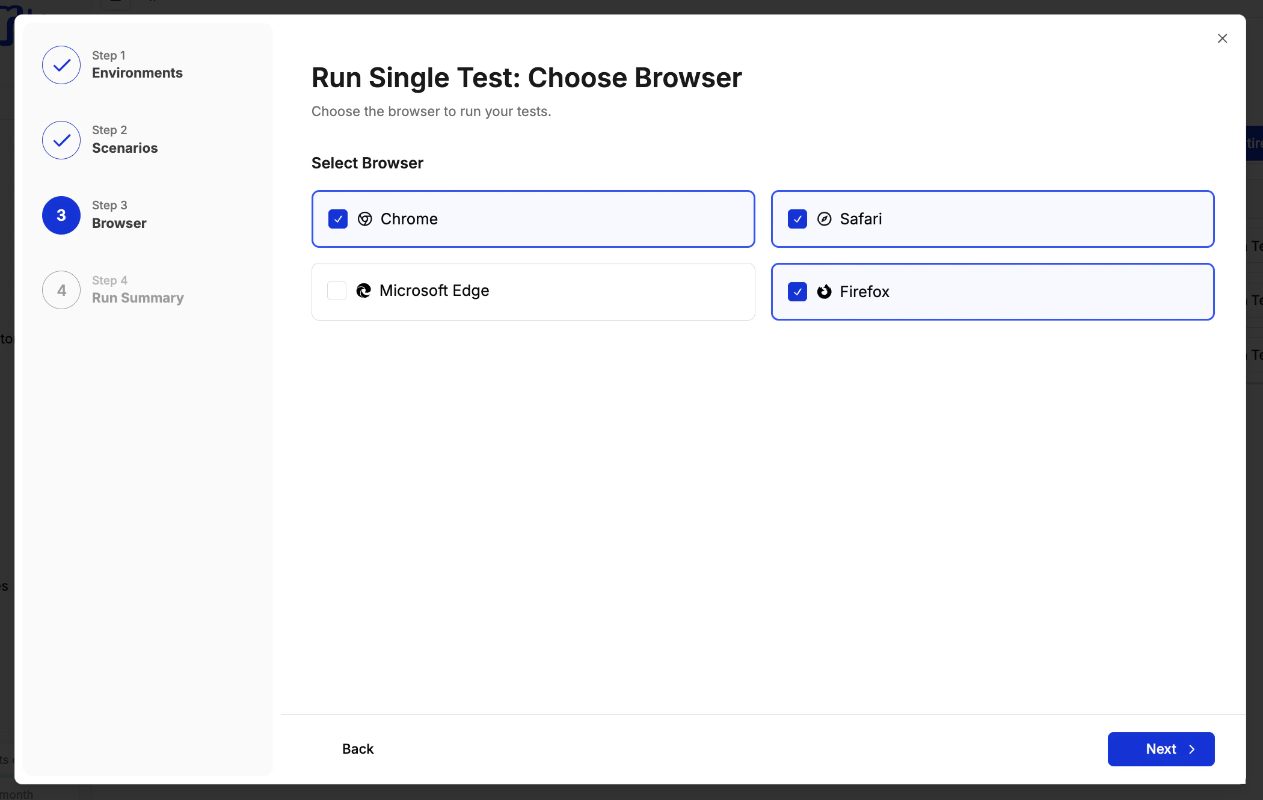Uncheck the Chrome checkbox

pos(337,219)
